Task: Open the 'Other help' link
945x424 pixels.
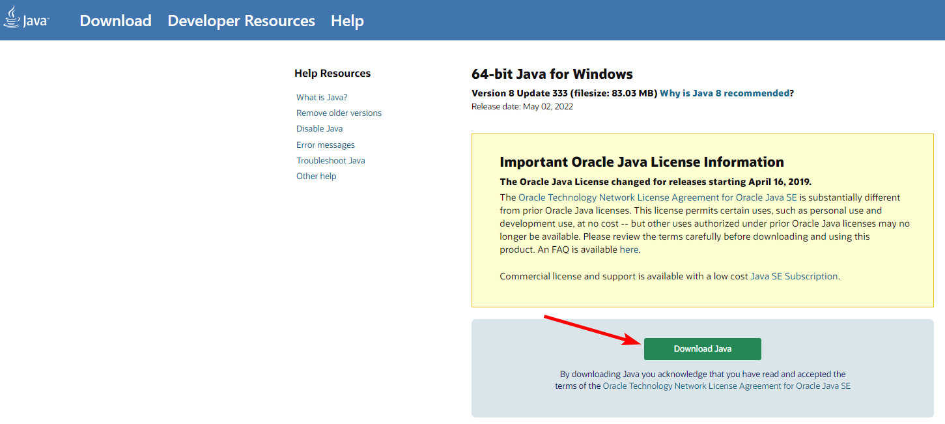Action: tap(316, 176)
